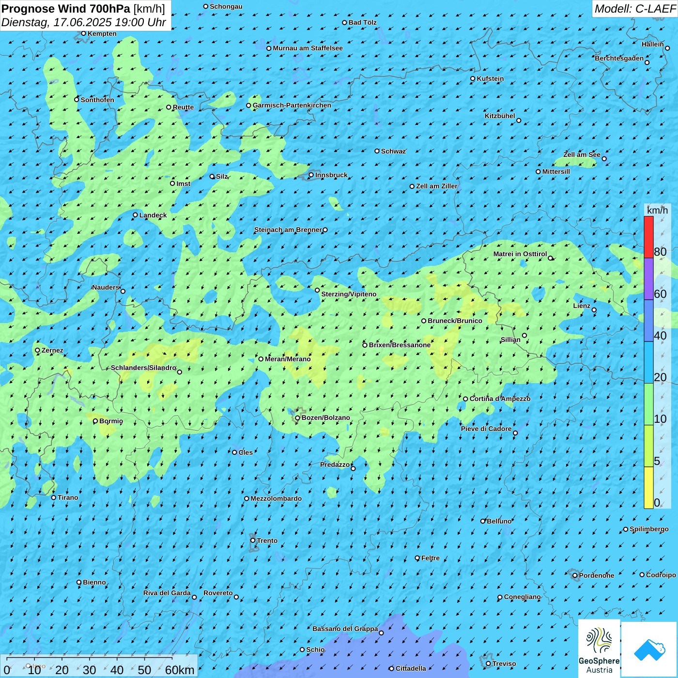Click the '60km' scale bar label
The height and width of the screenshot is (678, 678).
click(180, 670)
